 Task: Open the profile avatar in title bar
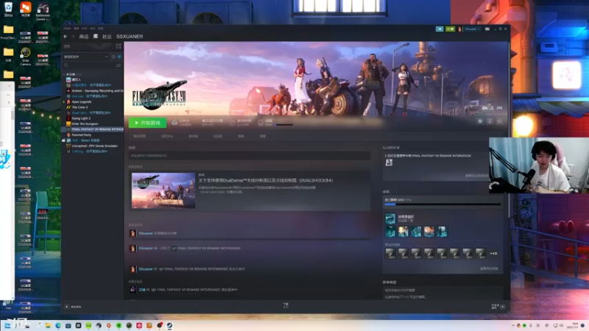[x=459, y=29]
